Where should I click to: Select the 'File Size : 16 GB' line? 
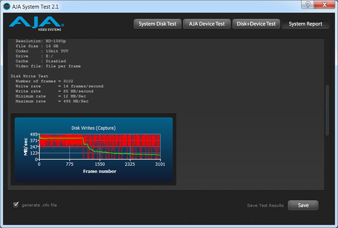click(37, 46)
